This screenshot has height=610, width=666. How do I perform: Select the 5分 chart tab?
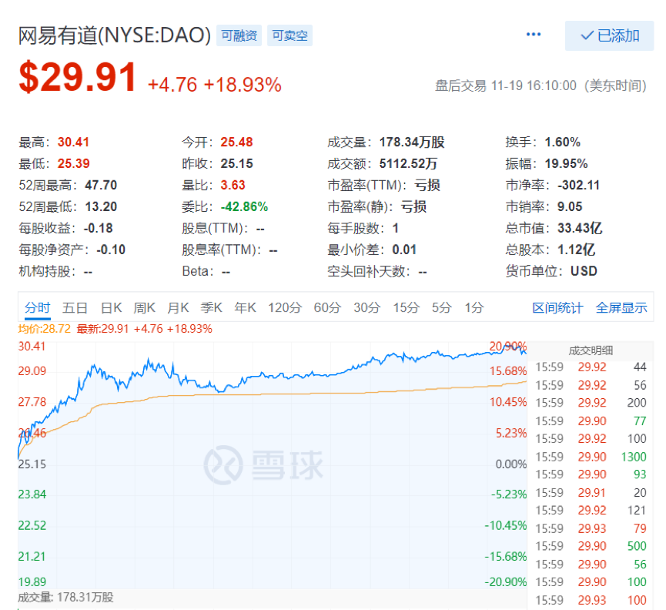(441, 307)
